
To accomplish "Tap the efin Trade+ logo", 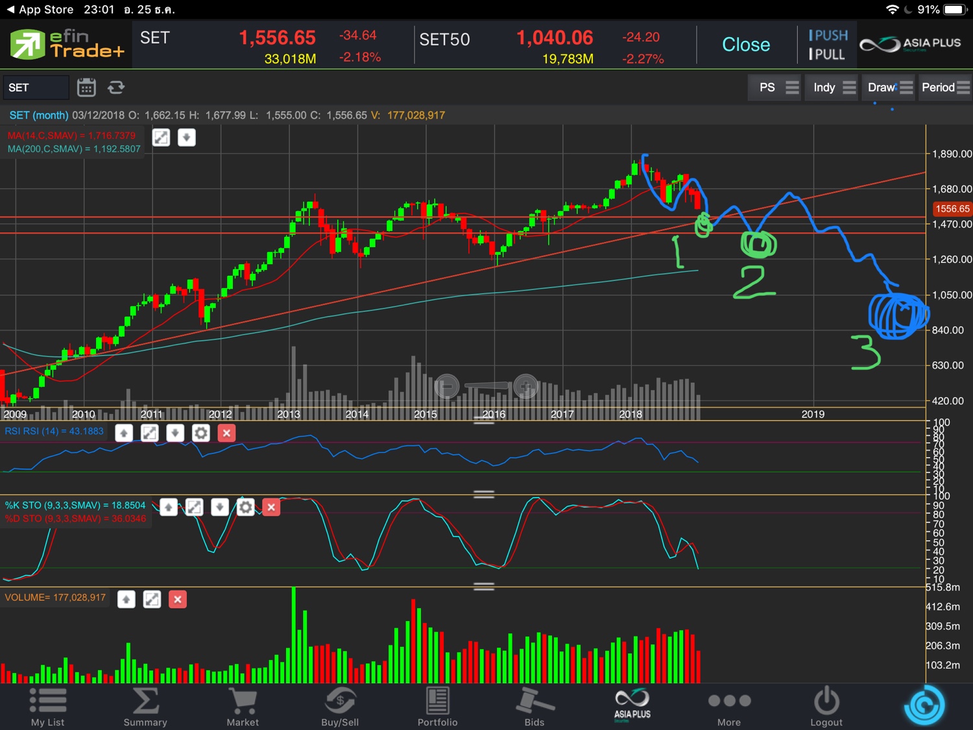I will 66,44.
